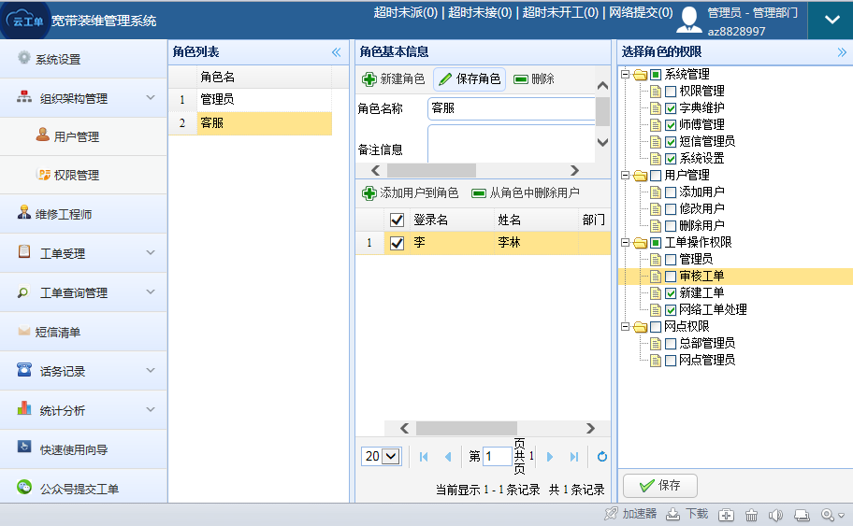Click the accelerator rocket icon in status bar

(612, 514)
